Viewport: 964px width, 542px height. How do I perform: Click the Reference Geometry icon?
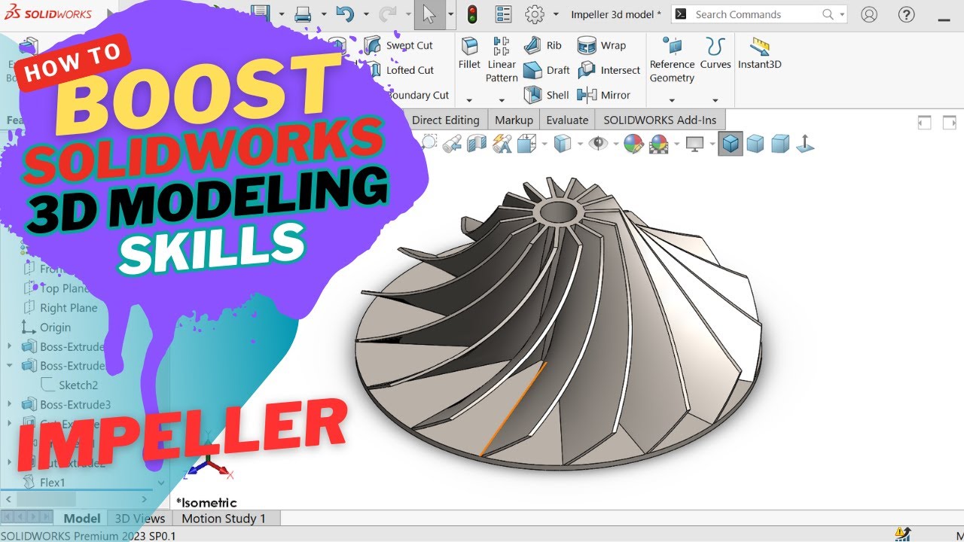pos(672,46)
